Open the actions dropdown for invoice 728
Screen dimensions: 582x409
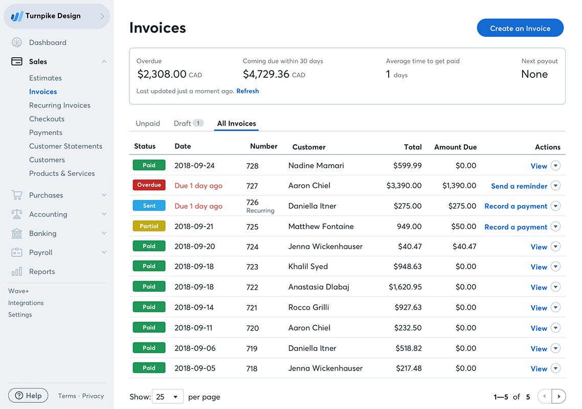click(555, 165)
